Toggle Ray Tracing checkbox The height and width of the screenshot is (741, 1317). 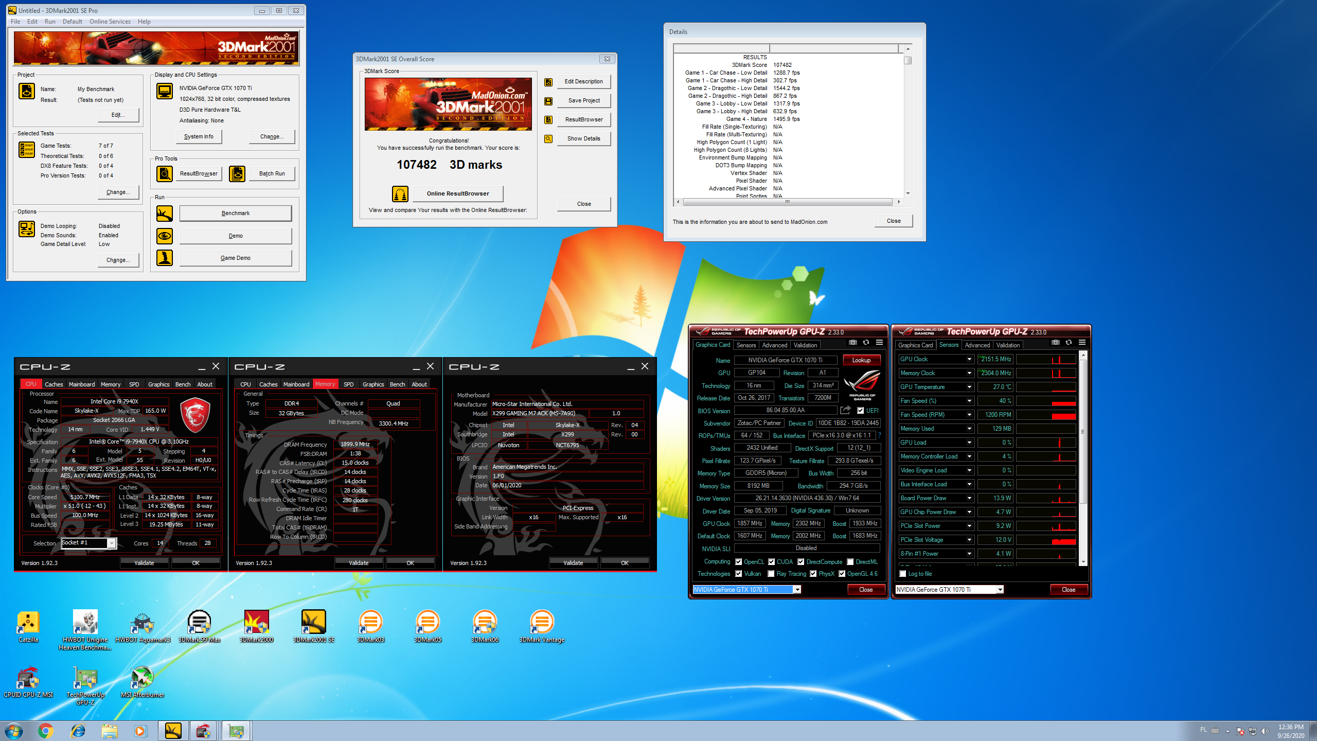(x=771, y=574)
